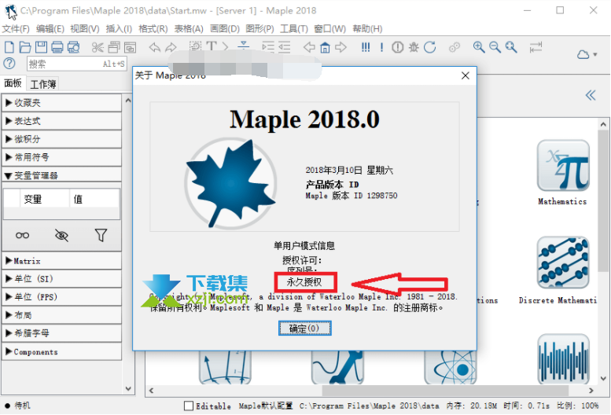Click the 搜索 search field
611x415 pixels.
[x=77, y=64]
